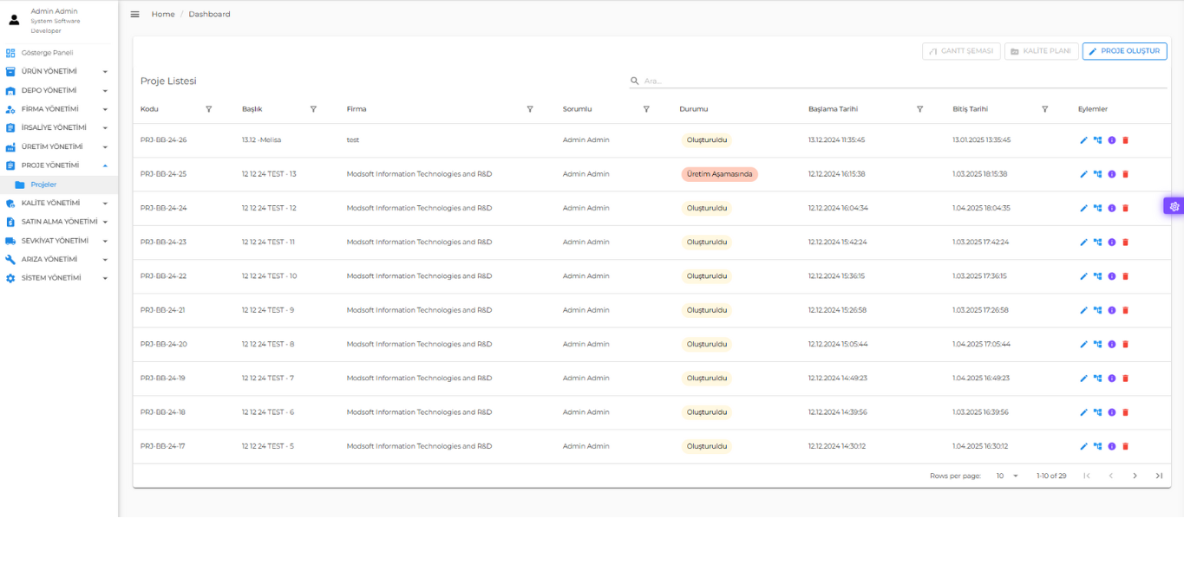Screen dimensions: 1184x570
Task: Filter the Başlama Tarihi column
Action: (919, 109)
